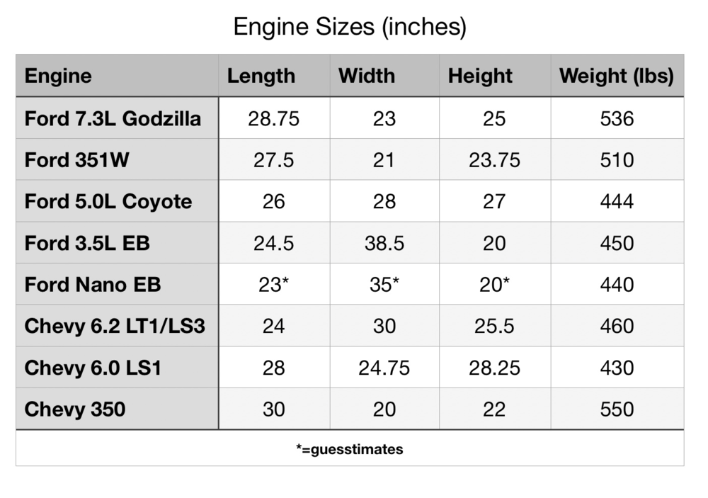Viewport: 708px width, 498px height.
Task: Select the Height column header
Action: click(x=481, y=76)
